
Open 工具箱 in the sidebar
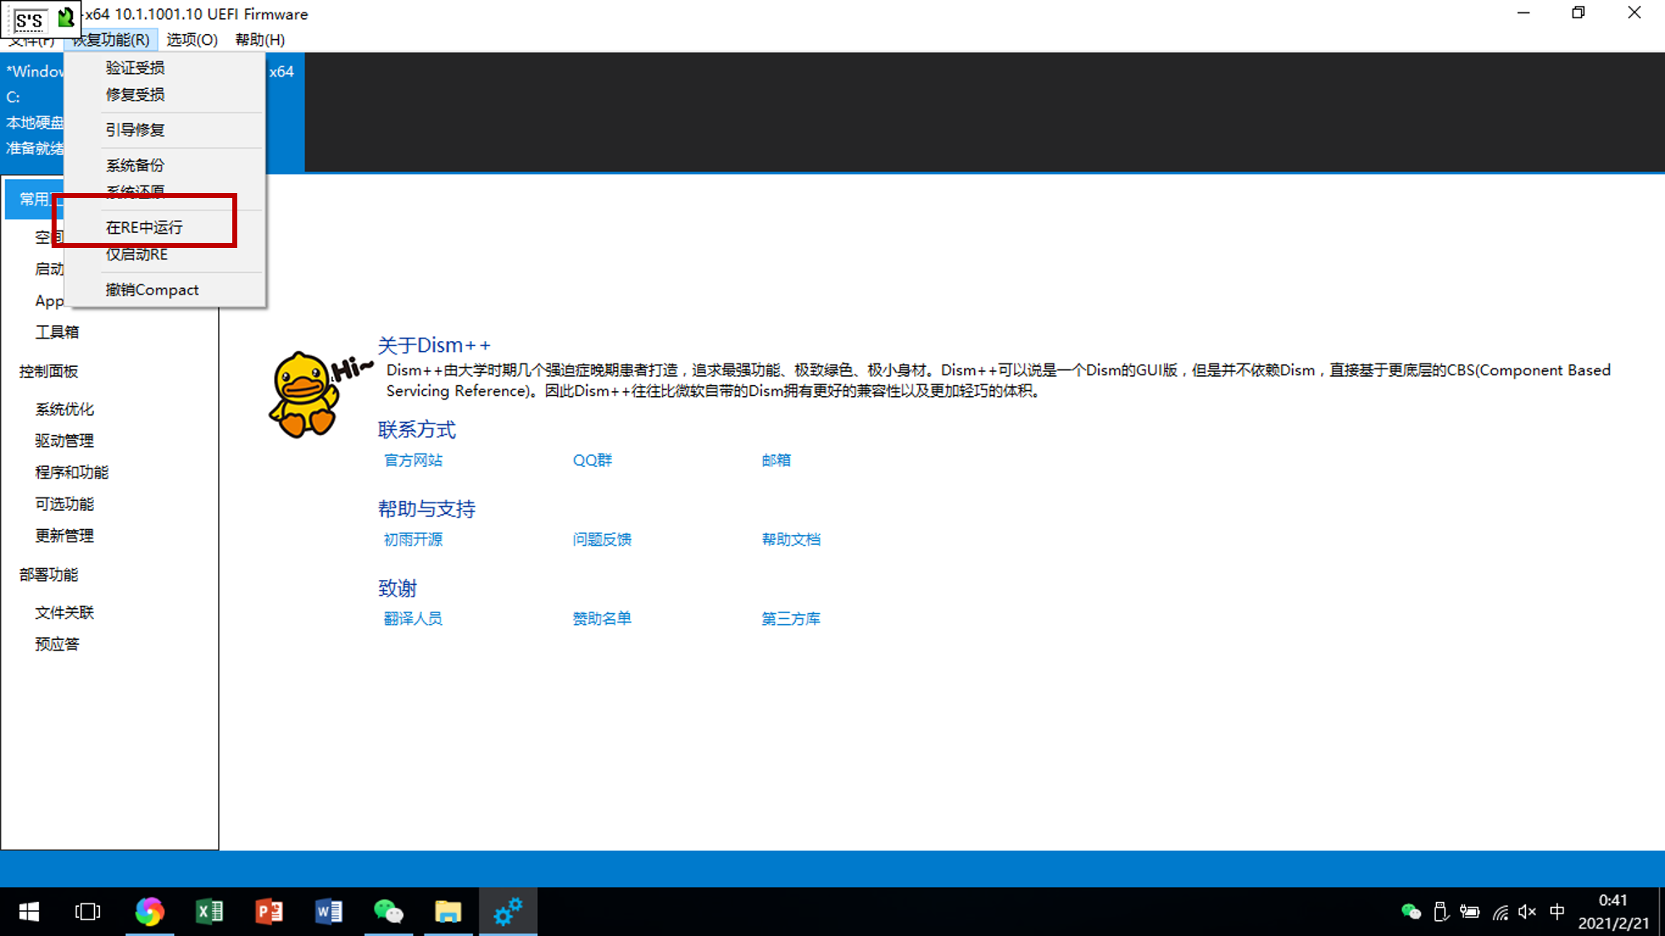(x=57, y=331)
